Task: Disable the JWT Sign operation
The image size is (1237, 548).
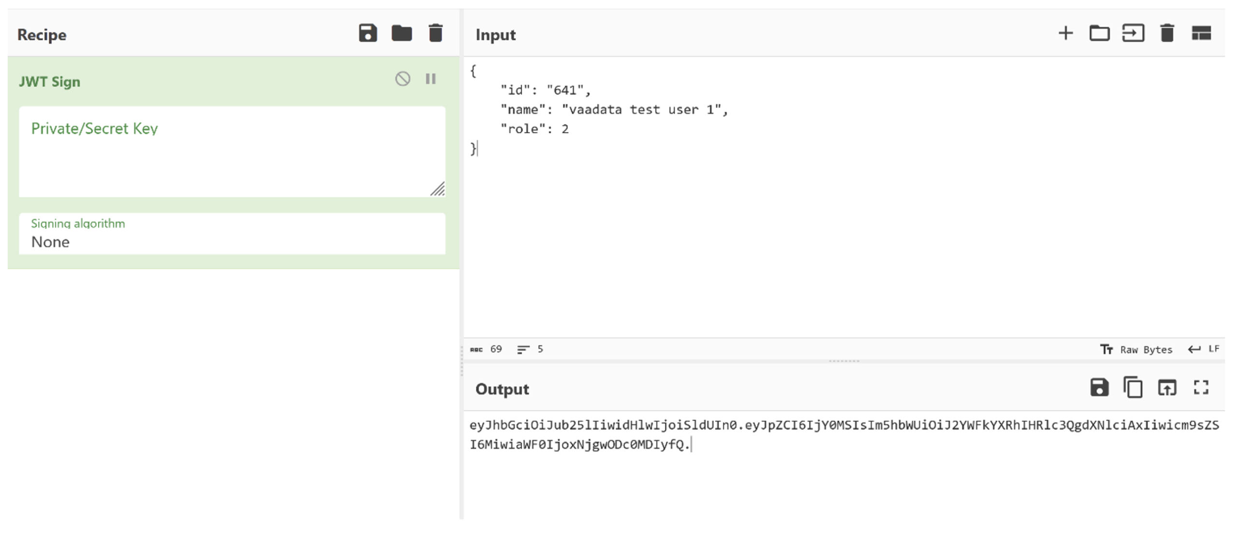Action: [x=403, y=79]
